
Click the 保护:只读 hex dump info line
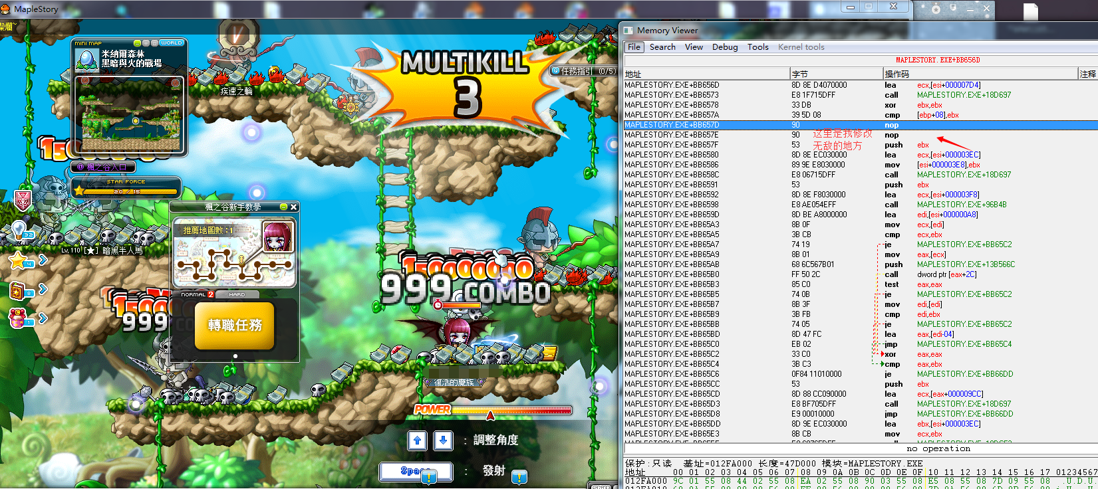[x=773, y=463]
